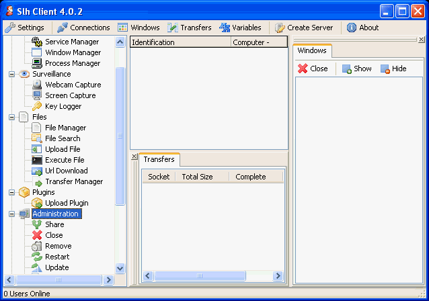
Task: Open Process Manager from the tree
Action: [72, 63]
